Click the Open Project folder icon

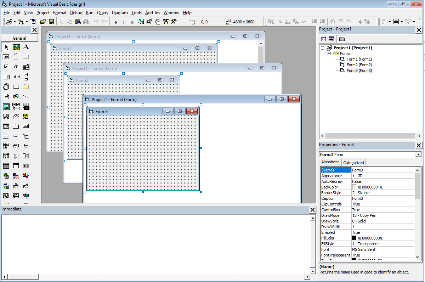(x=43, y=22)
